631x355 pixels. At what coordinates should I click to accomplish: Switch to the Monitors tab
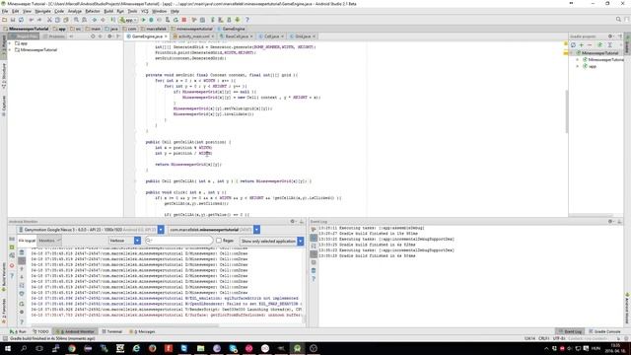[49, 241]
